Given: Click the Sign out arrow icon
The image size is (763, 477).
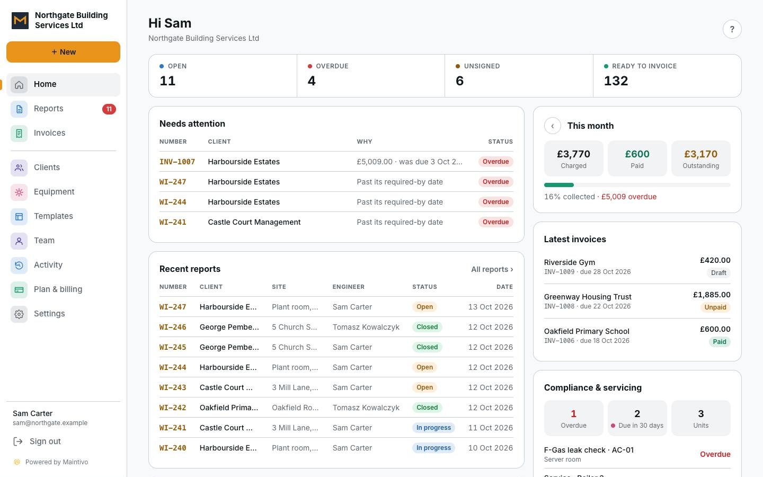Looking at the screenshot, I should click(18, 441).
